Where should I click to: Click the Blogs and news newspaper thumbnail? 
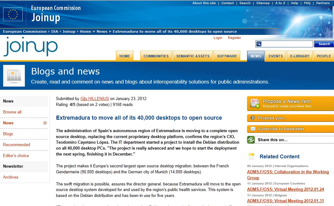pos(14,76)
